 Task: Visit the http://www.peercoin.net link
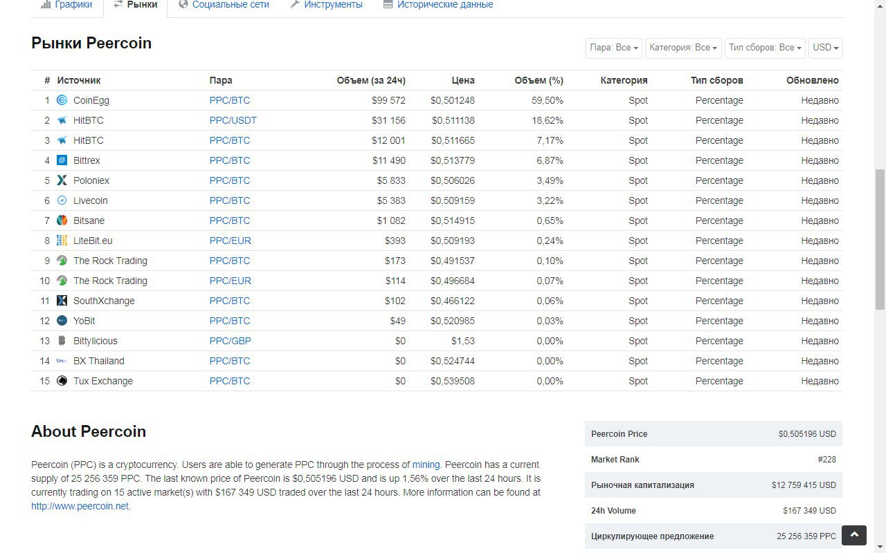(x=80, y=506)
